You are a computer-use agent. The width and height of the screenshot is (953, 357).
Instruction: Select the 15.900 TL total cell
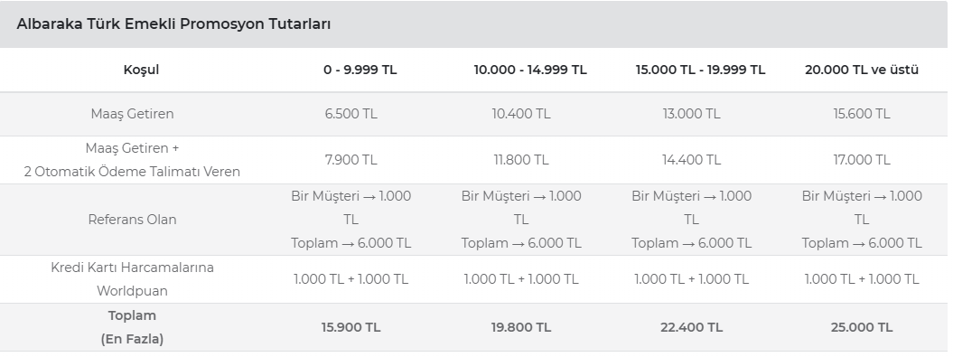click(350, 327)
